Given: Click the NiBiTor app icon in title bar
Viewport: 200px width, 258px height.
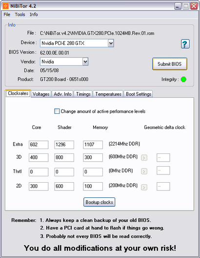Looking at the screenshot, I should click(x=5, y=6).
